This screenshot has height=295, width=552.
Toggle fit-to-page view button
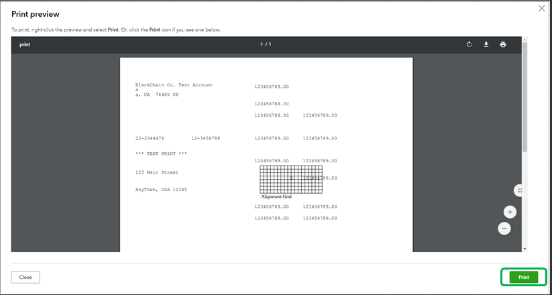click(x=518, y=190)
